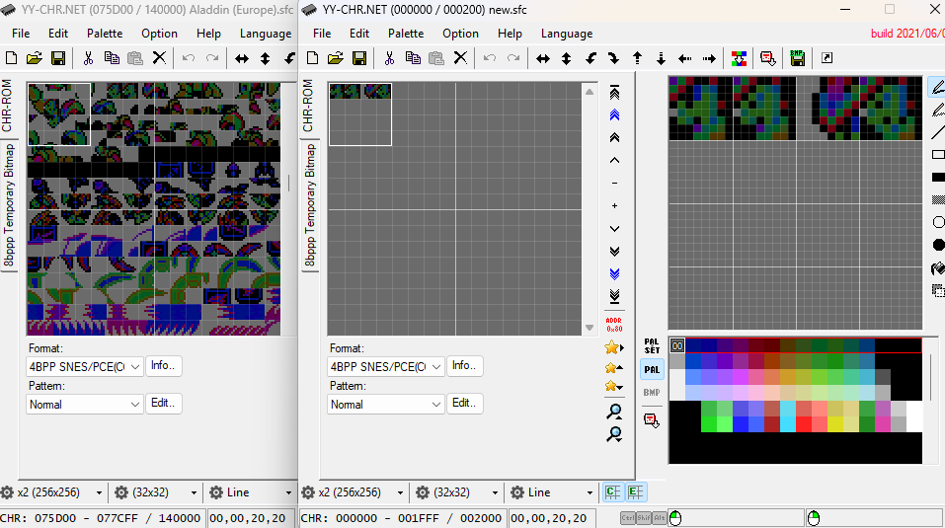Shift tile pixels left arrow icon
Screen dimensions: 945x528
pos(685,58)
